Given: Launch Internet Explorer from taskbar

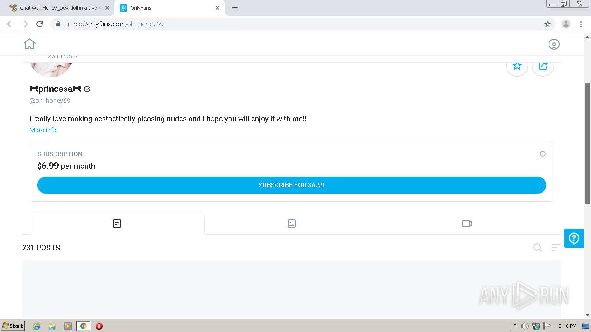Looking at the screenshot, I should [37, 326].
